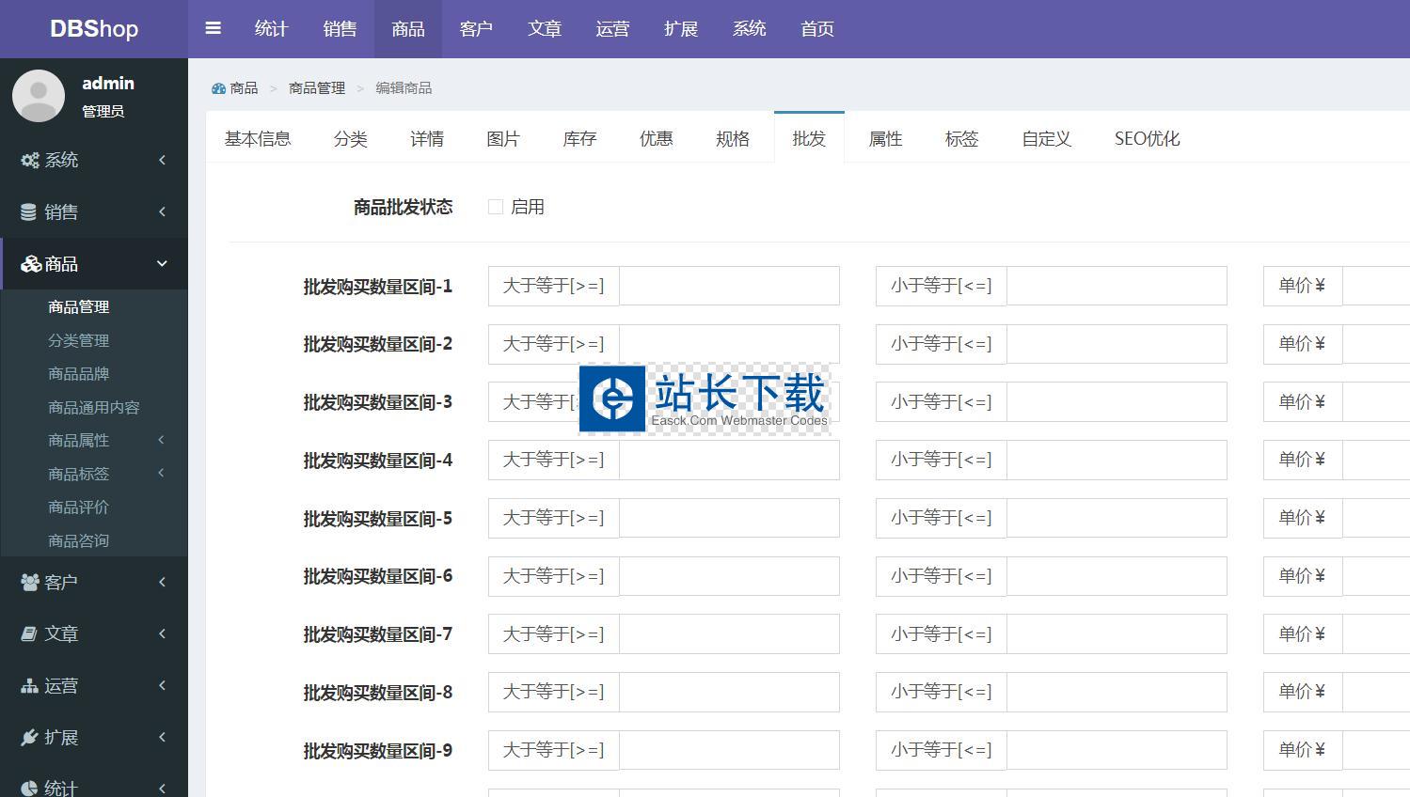This screenshot has width=1410, height=797.
Task: Click the hamburger menu toggle icon
Action: [x=214, y=28]
